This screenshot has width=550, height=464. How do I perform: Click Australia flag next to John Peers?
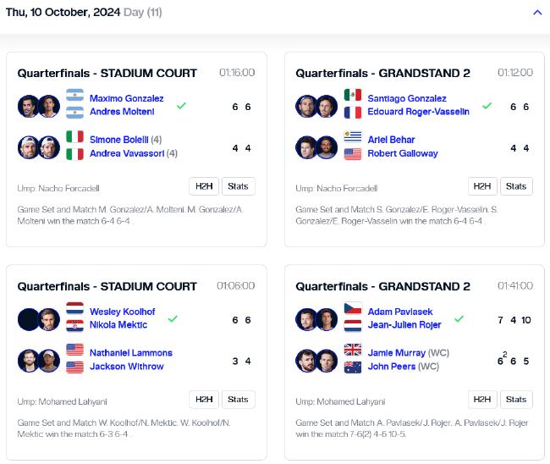click(353, 367)
